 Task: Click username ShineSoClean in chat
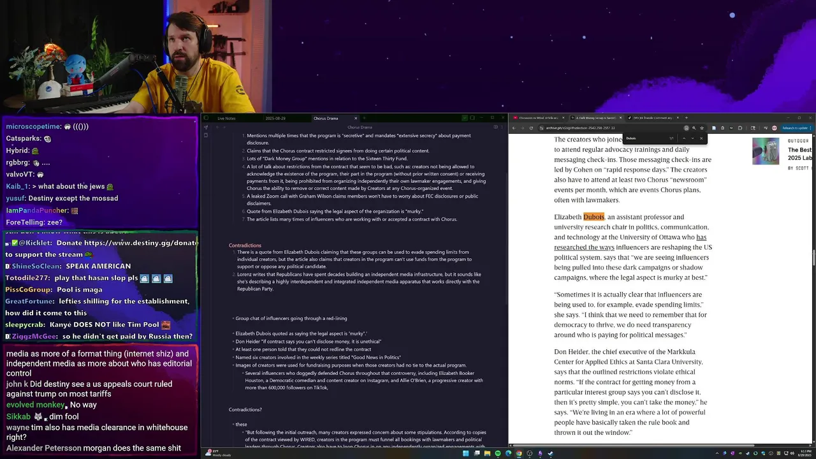pos(35,266)
